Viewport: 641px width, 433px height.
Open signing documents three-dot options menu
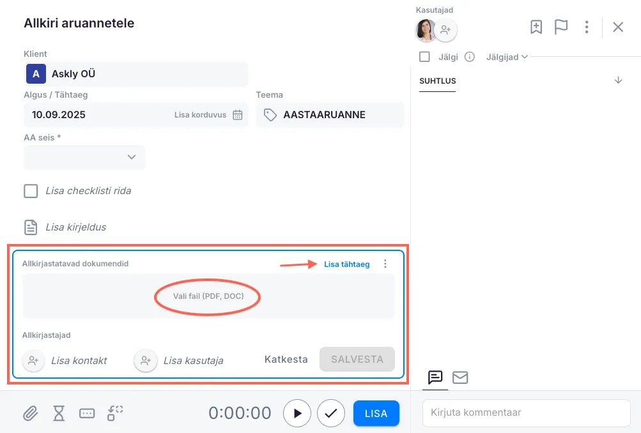pyautogui.click(x=385, y=264)
